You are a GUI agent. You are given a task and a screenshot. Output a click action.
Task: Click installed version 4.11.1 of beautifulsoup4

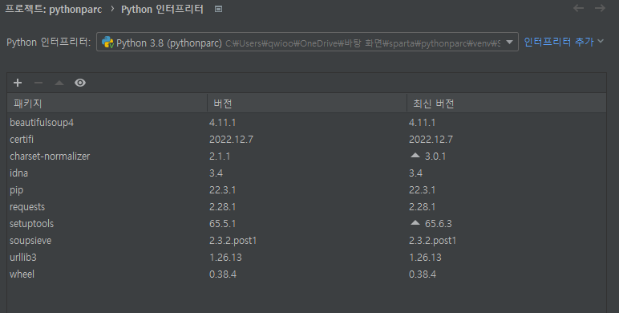[223, 123]
